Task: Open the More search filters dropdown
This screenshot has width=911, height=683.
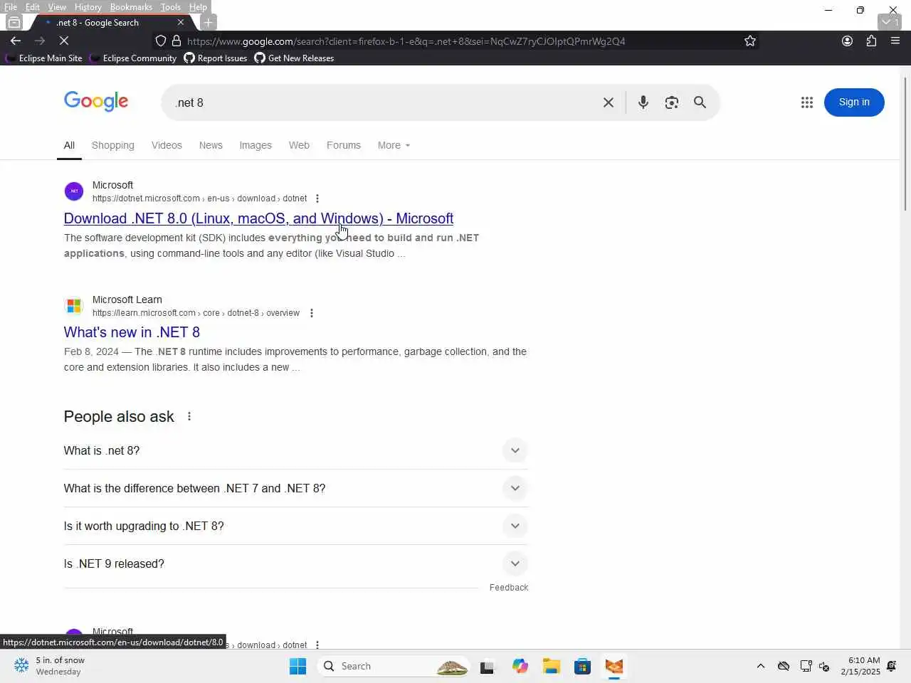Action: [x=394, y=145]
